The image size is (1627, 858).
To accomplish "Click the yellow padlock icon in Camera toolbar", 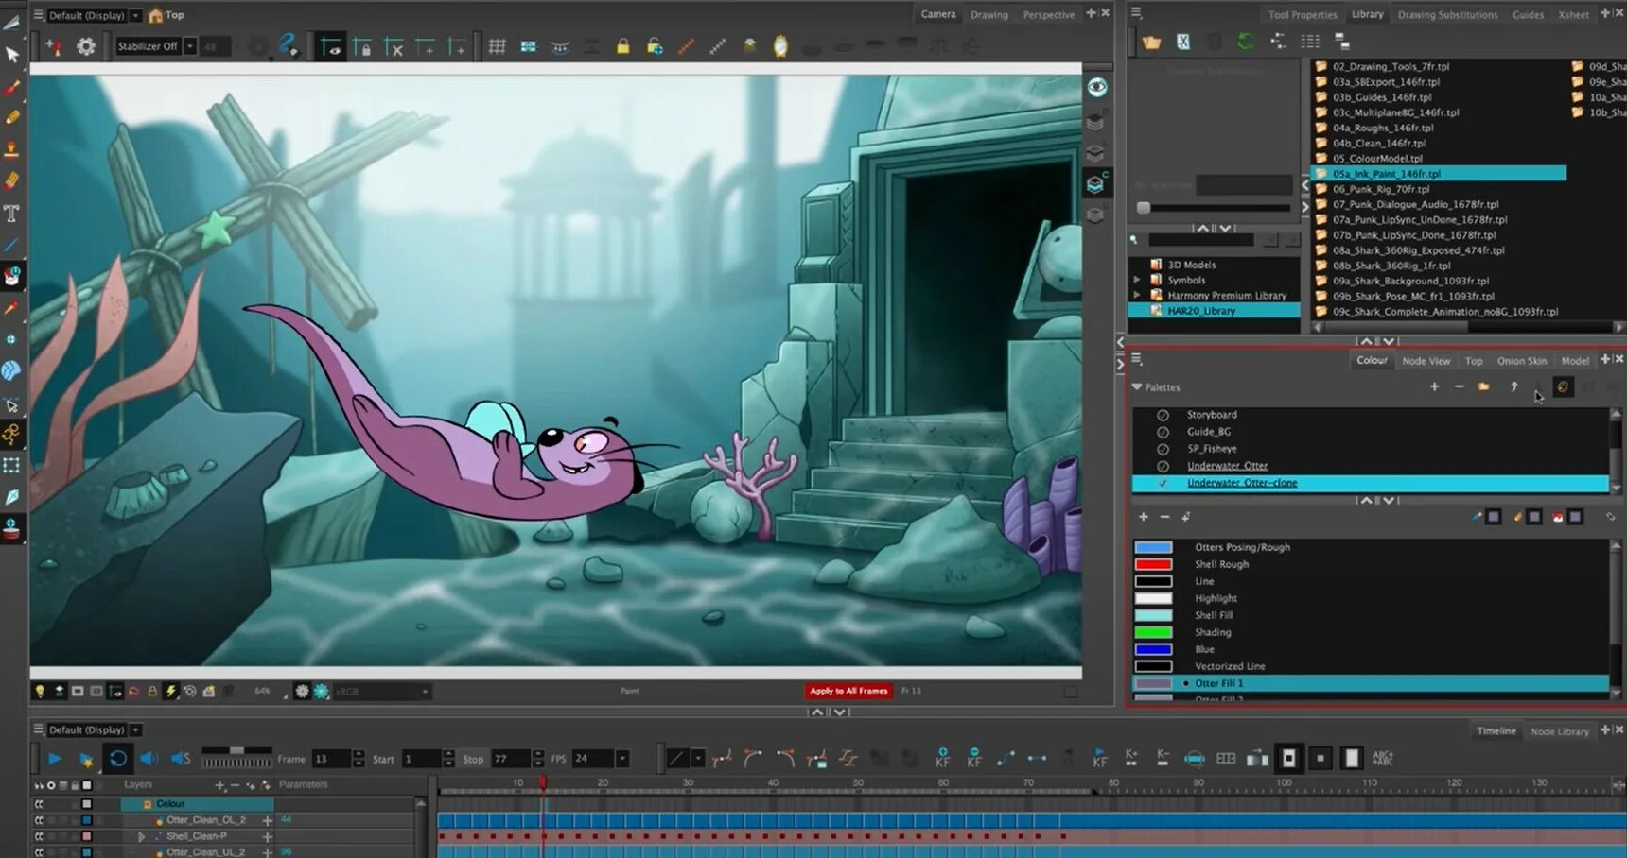I will click(x=622, y=46).
